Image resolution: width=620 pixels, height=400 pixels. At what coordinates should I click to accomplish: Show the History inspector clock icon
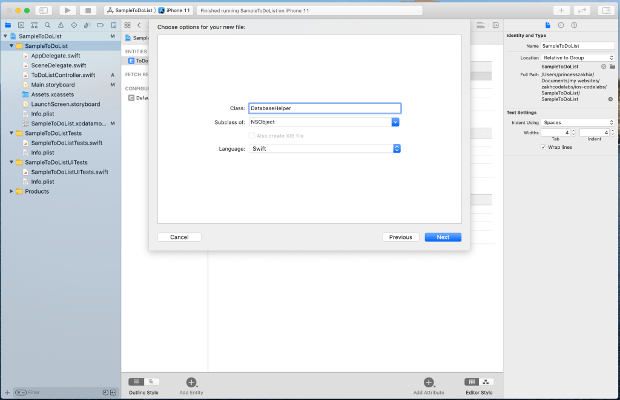tap(561, 25)
